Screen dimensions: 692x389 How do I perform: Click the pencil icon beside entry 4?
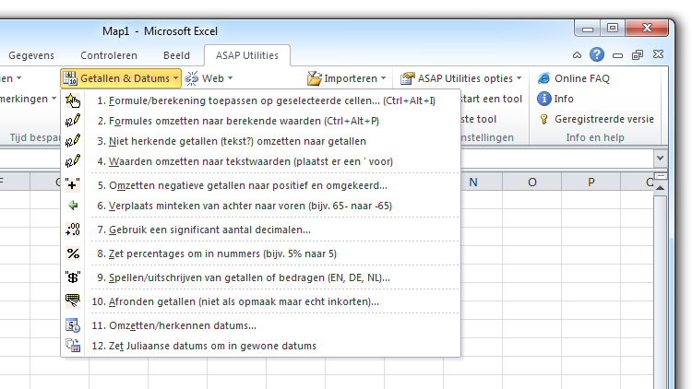pos(73,161)
